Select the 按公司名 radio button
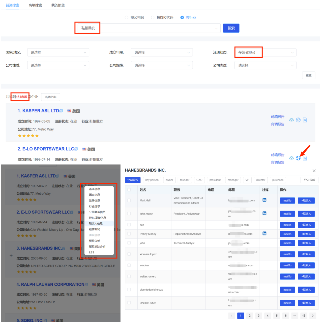The height and width of the screenshot is (323, 321). click(x=127, y=18)
